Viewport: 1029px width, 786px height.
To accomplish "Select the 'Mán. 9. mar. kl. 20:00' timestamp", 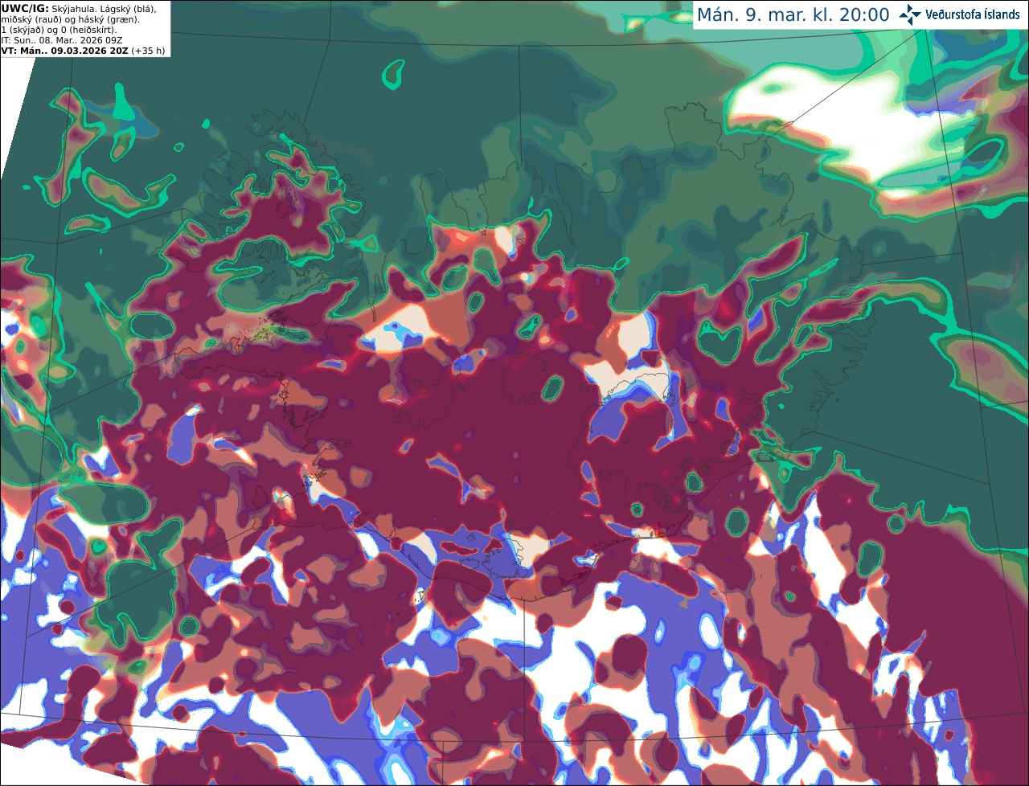I will pyautogui.click(x=793, y=15).
